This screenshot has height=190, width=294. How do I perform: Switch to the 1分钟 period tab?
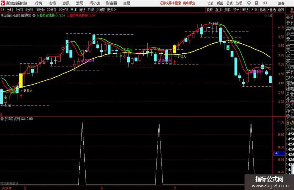pyautogui.click(x=19, y=10)
